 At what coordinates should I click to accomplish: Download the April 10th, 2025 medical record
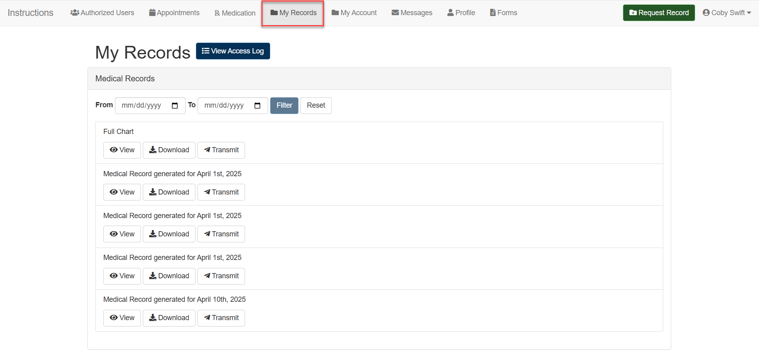pos(169,318)
